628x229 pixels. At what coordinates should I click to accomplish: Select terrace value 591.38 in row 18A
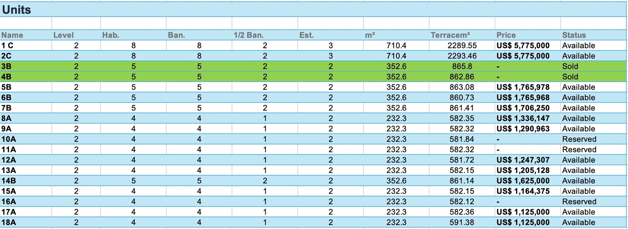(x=462, y=222)
